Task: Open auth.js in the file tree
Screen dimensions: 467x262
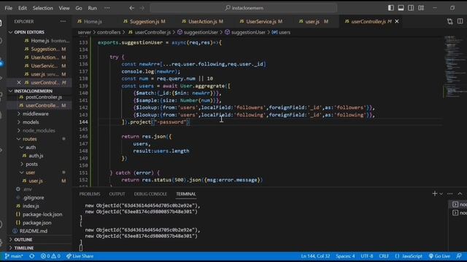Action: 36,156
